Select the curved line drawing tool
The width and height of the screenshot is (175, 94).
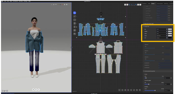pos(75,16)
